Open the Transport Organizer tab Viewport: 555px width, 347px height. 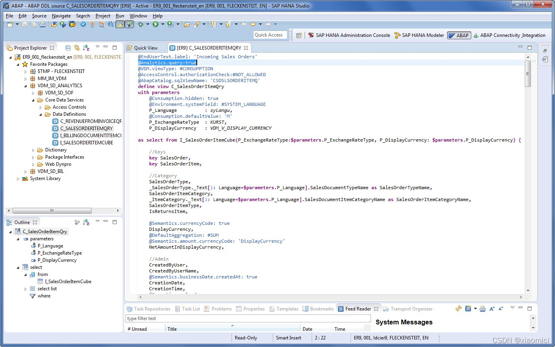[408, 309]
